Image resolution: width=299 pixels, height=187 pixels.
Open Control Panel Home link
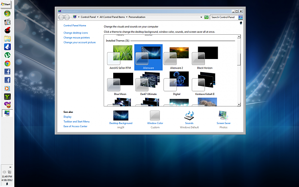point(75,26)
